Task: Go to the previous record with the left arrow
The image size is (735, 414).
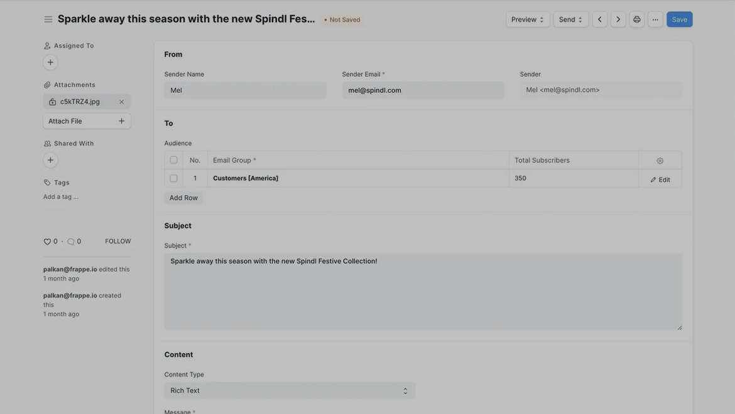Action: (600, 19)
